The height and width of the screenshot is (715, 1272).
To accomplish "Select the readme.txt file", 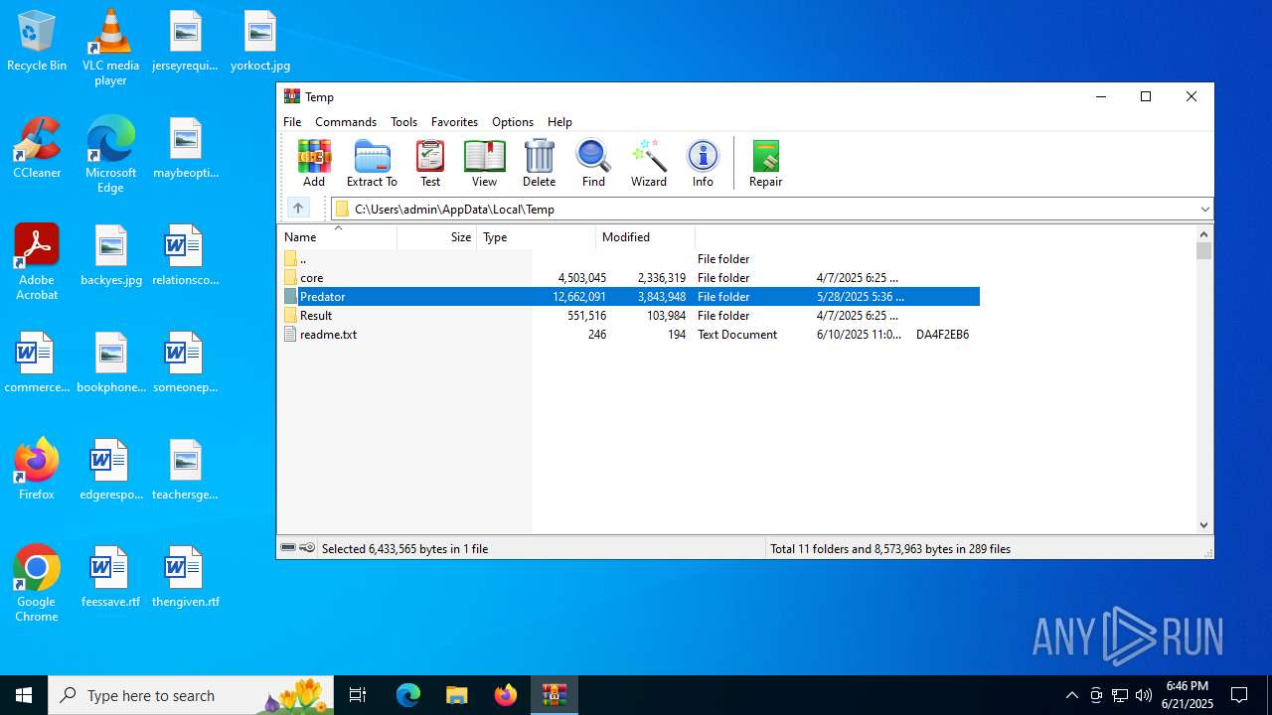I will [629, 335].
